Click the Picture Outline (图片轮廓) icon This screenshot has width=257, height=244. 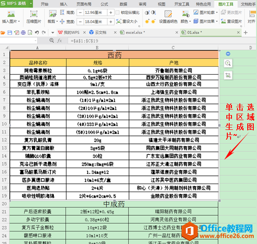click(196, 12)
